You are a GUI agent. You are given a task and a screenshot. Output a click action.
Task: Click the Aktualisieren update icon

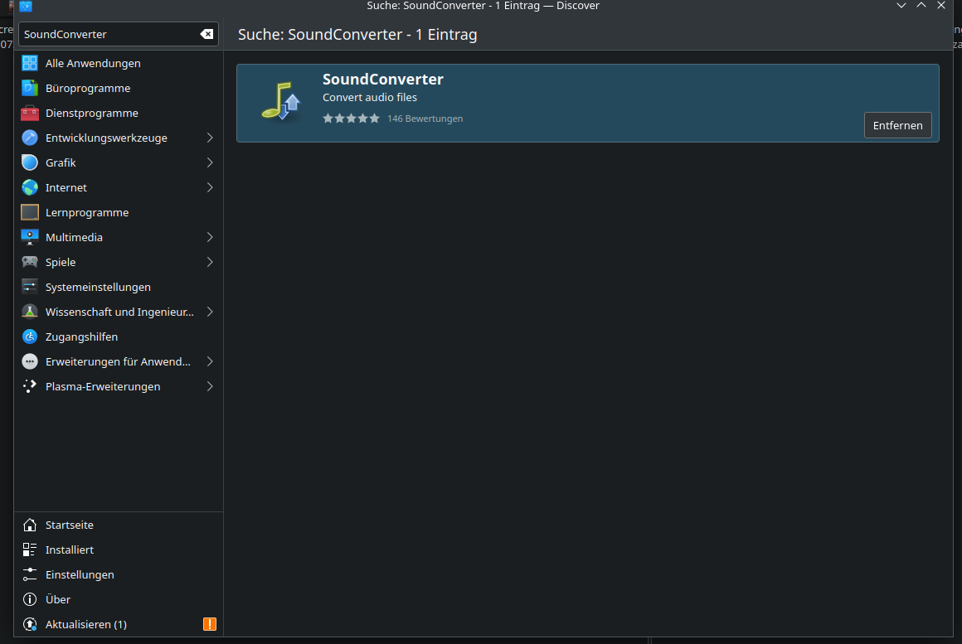pos(30,624)
